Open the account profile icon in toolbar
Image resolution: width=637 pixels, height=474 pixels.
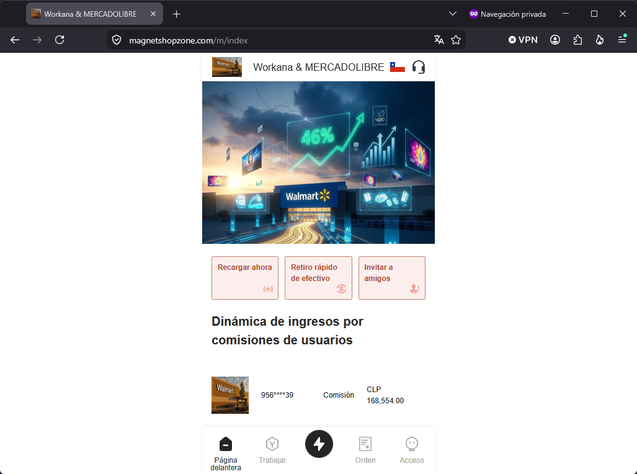pos(555,40)
